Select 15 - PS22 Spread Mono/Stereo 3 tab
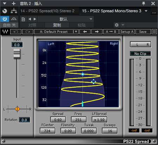 (112, 11)
